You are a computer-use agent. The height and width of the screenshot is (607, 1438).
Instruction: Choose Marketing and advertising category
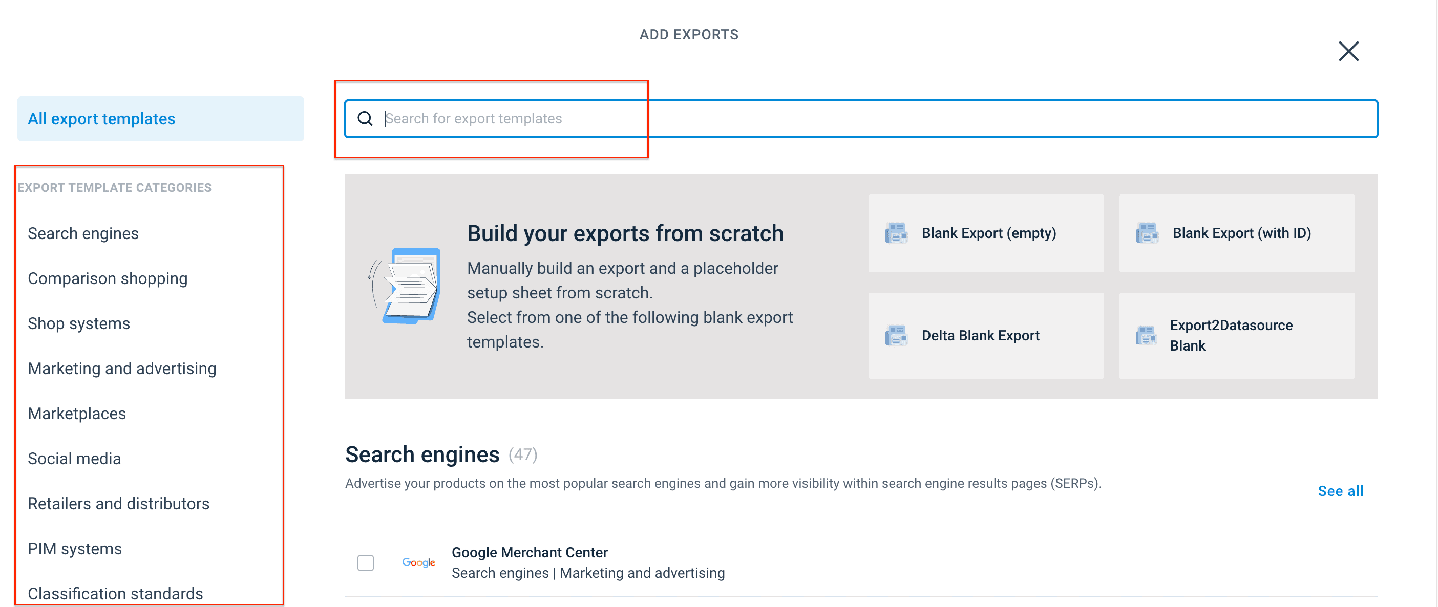[x=122, y=368]
